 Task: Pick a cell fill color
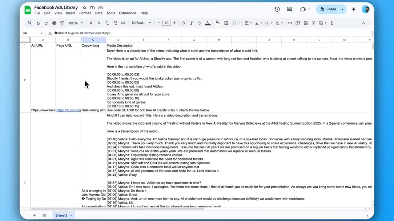218,23
